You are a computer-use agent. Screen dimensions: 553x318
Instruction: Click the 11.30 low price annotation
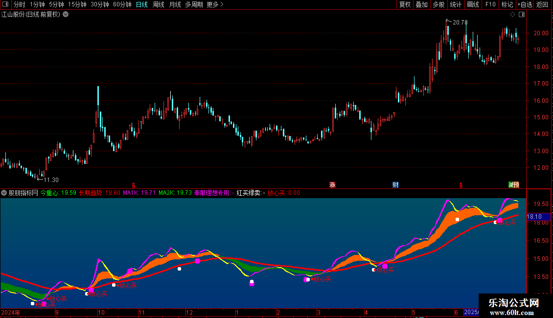click(x=51, y=180)
